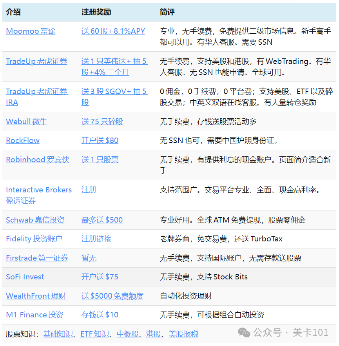Open Schwab 嘉信投资 link

coord(35,220)
